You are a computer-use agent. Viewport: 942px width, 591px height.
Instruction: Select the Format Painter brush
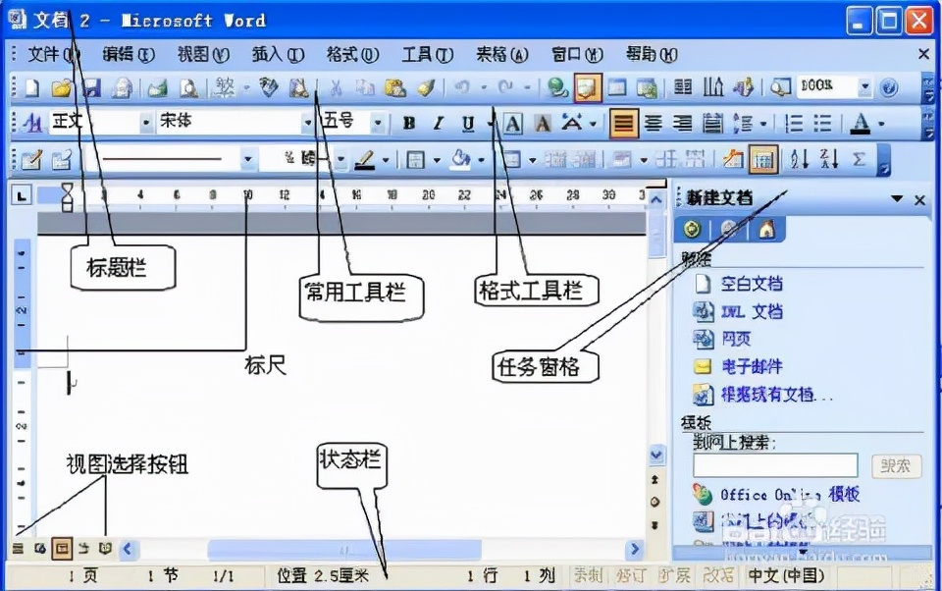426,87
